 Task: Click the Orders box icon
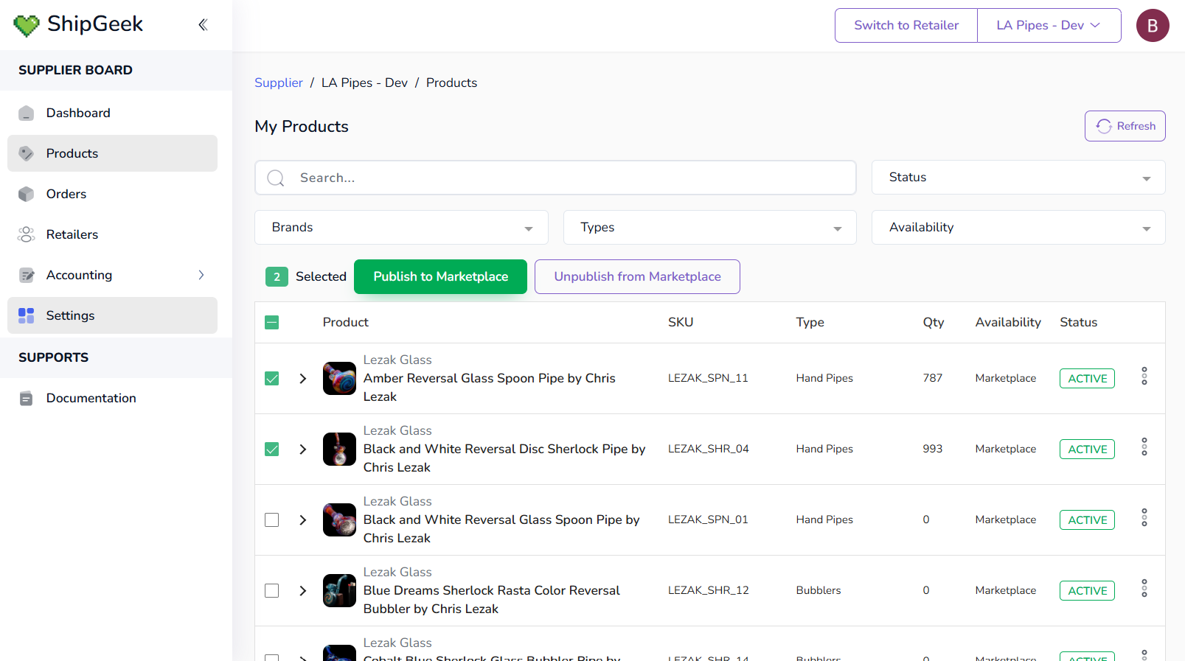(27, 194)
